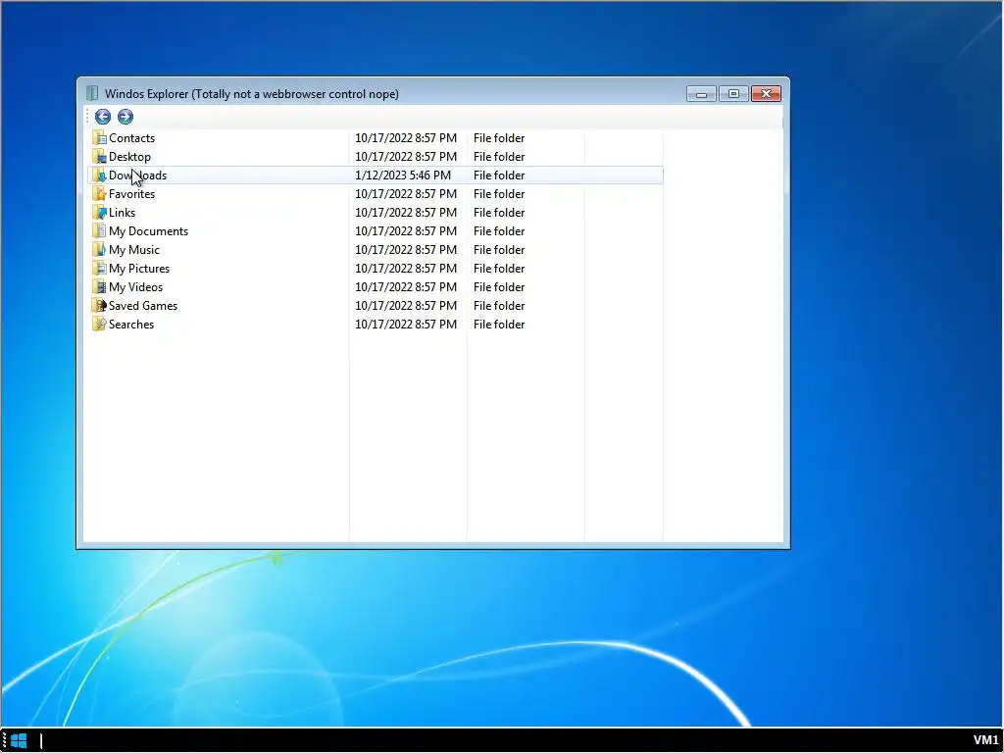Click the My Music folder name

pos(134,249)
